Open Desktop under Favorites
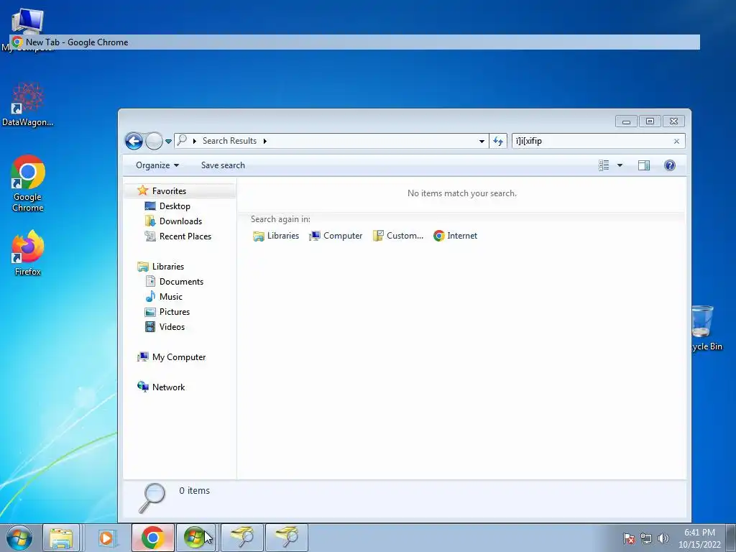Image resolution: width=736 pixels, height=552 pixels. [x=175, y=206]
